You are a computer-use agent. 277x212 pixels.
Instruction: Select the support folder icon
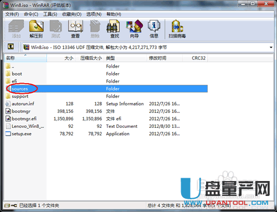(8, 96)
